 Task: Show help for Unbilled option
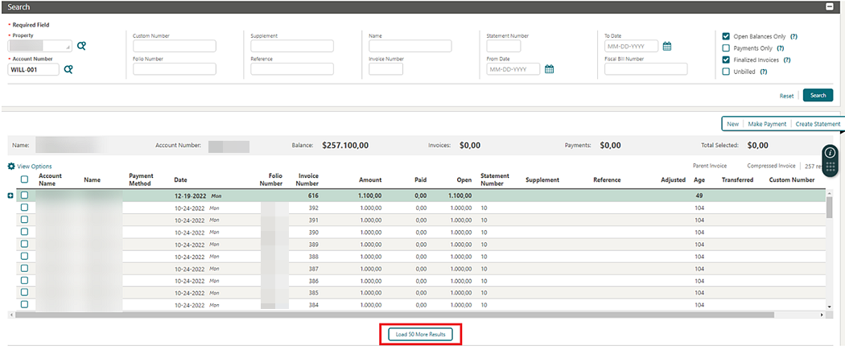point(763,72)
